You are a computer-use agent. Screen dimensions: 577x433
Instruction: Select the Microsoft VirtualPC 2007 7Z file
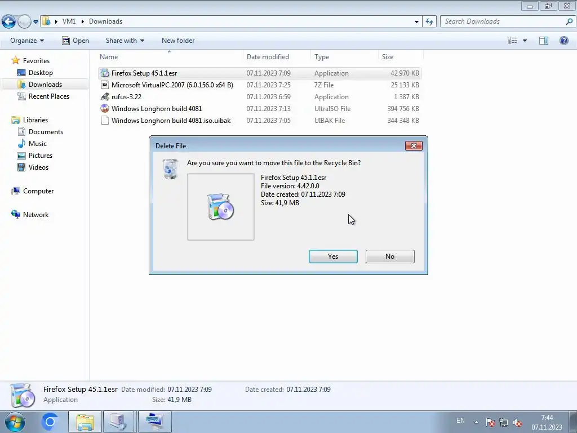pos(259,85)
